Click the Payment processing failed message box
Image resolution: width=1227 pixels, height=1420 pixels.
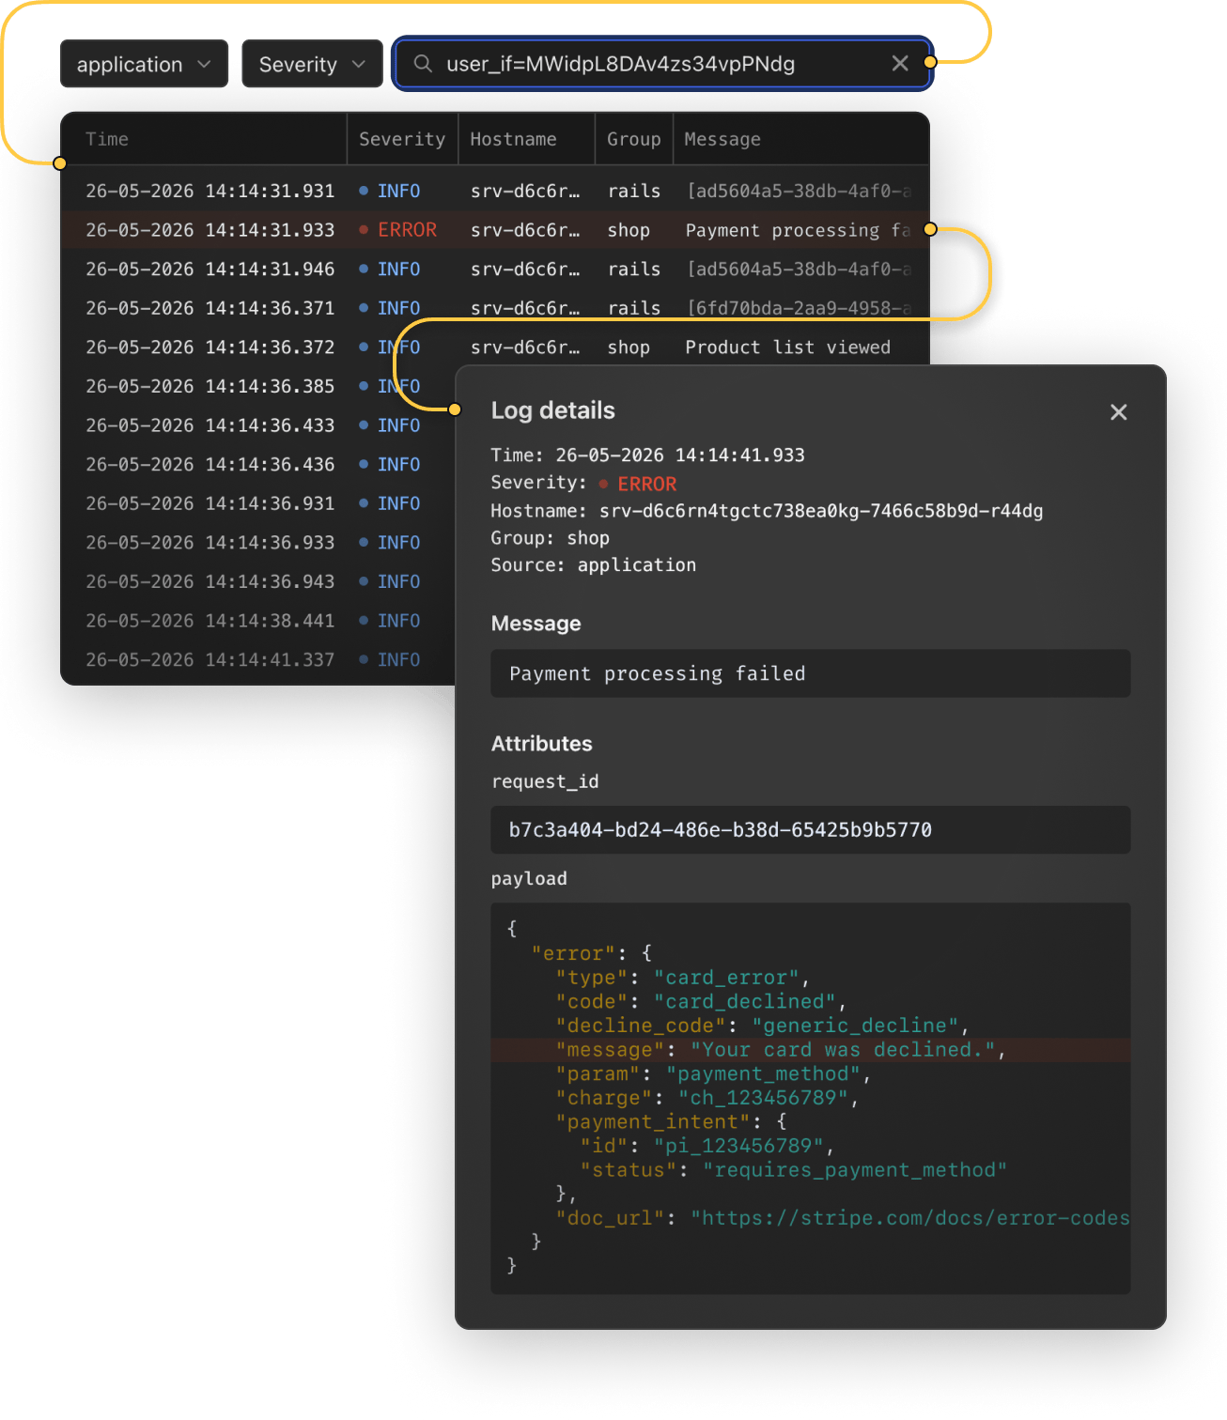click(x=810, y=673)
